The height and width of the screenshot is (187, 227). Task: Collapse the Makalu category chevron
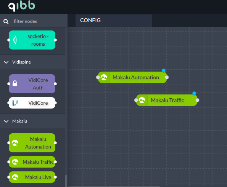click(x=6, y=121)
